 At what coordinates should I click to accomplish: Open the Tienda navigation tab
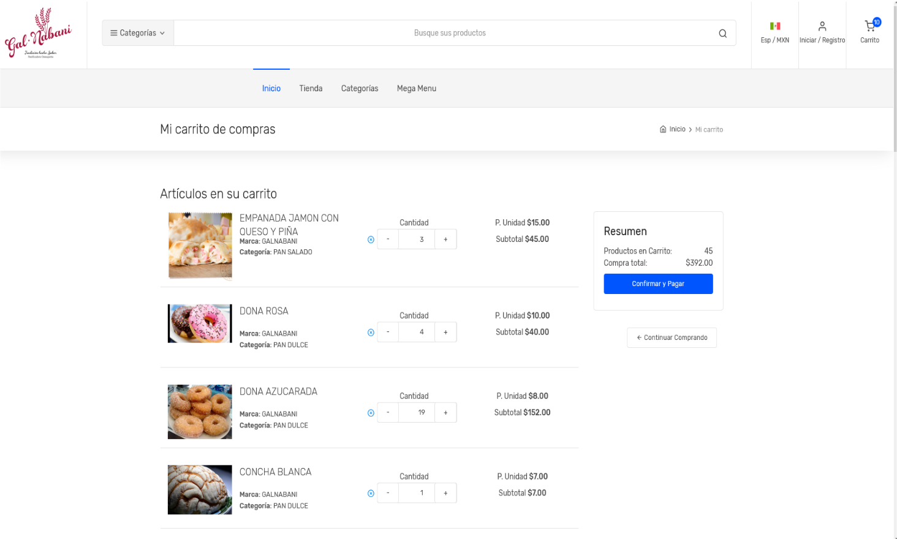(x=311, y=89)
